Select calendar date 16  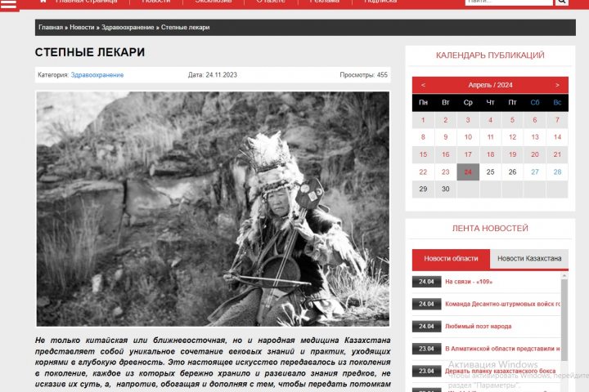tap(446, 154)
